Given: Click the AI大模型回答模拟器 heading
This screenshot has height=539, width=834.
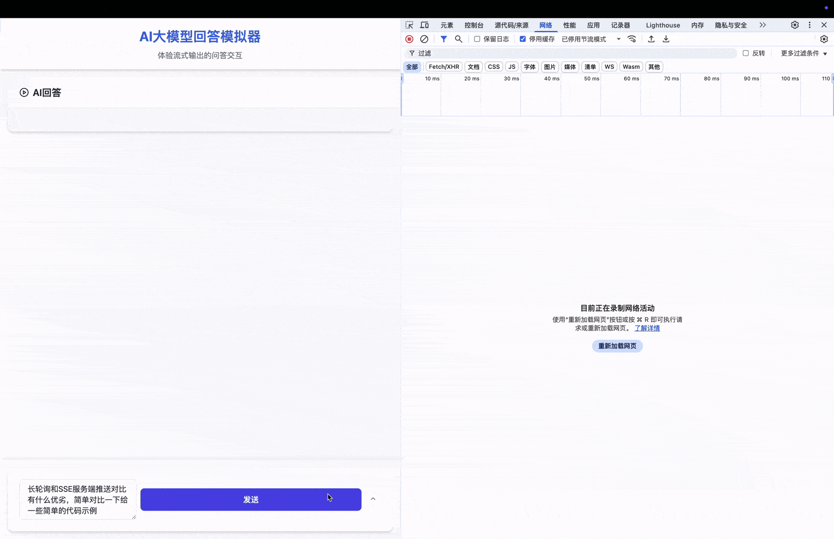Looking at the screenshot, I should (x=200, y=37).
